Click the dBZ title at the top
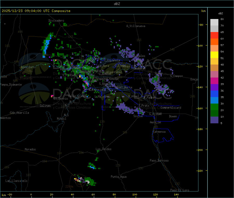This screenshot has height=198, width=234. [x=117, y=4]
